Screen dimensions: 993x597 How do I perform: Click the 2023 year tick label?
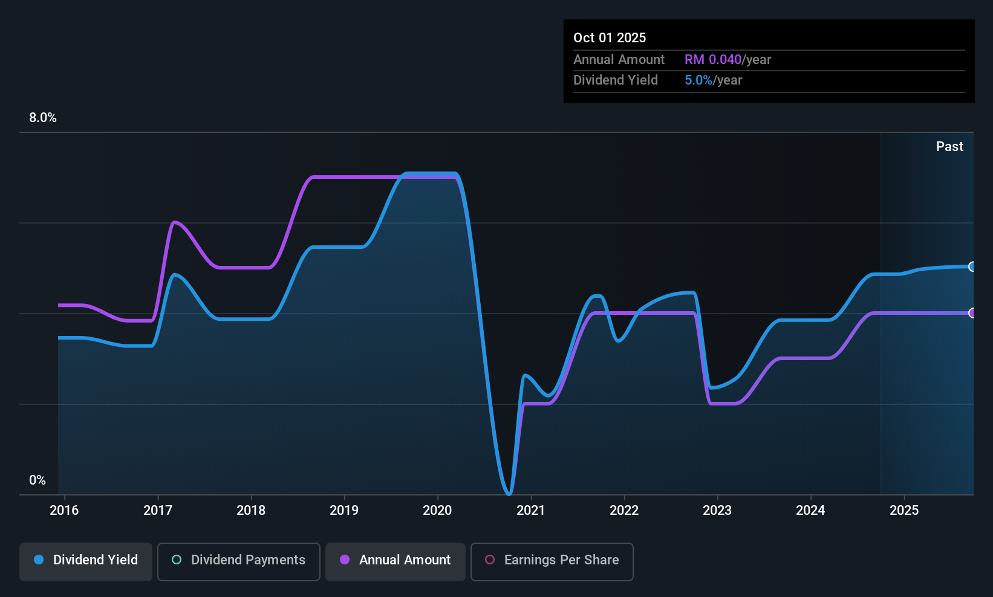(x=717, y=511)
